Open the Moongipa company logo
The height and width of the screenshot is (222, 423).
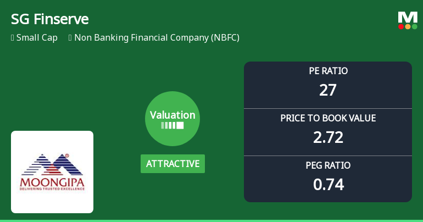(52, 172)
